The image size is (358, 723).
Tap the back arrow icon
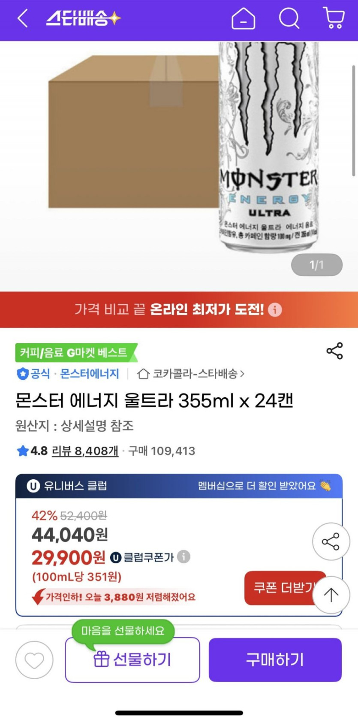click(x=23, y=19)
